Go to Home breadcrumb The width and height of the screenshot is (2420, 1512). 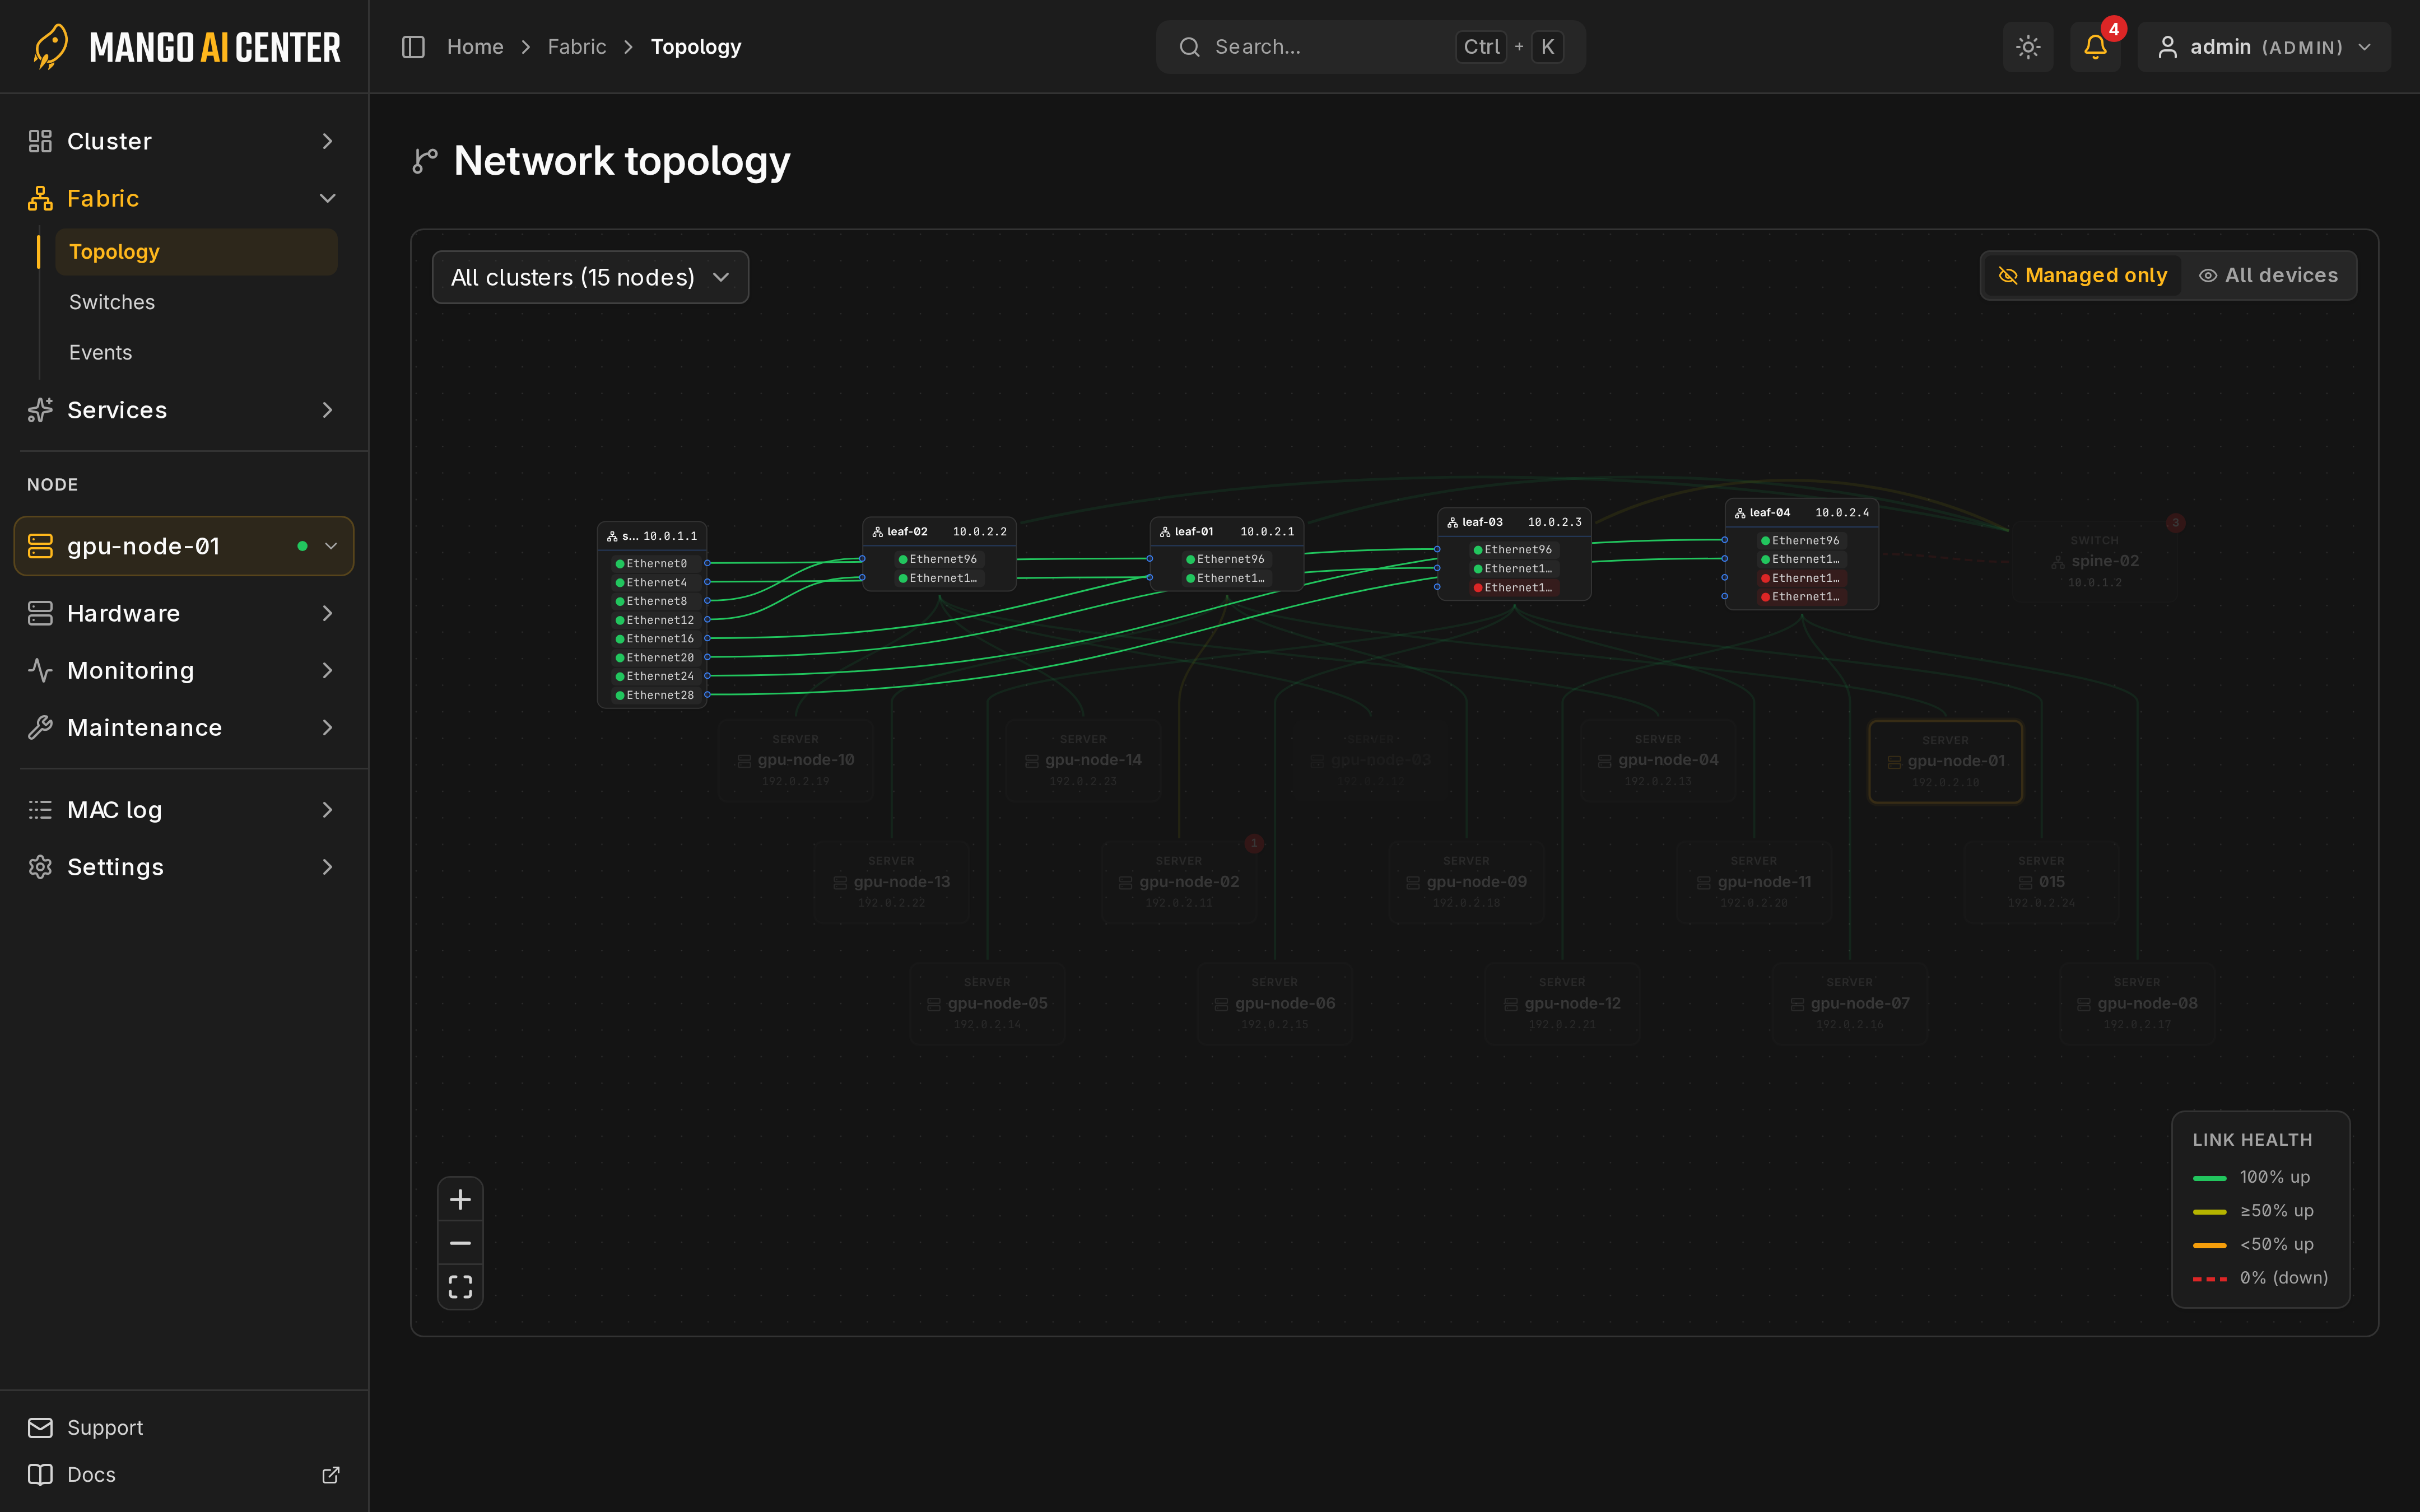coord(475,47)
